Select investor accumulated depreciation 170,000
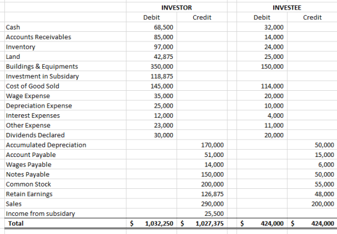Viewport: 337px width, 234px height. pos(212,145)
